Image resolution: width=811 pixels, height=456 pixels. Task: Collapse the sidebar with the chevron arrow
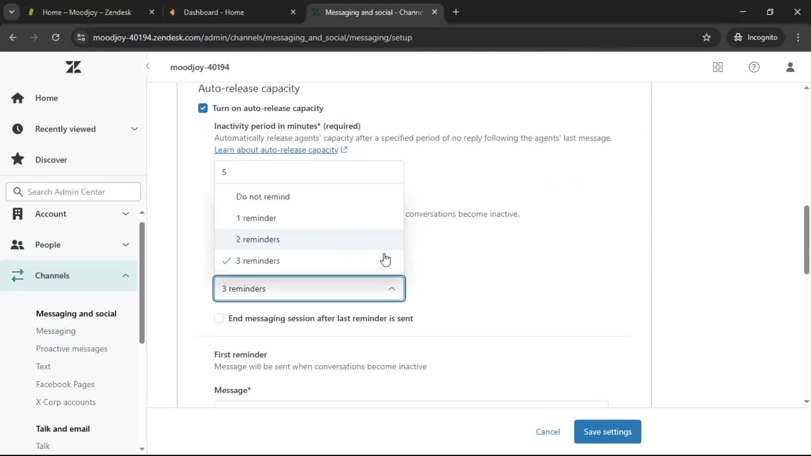click(x=147, y=66)
